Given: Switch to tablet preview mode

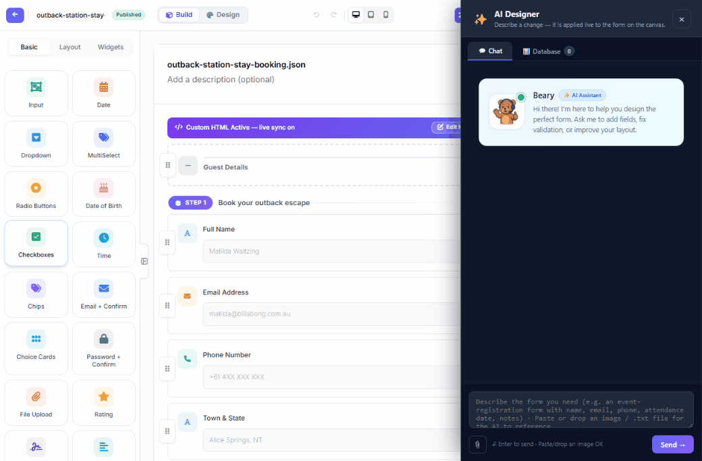Looking at the screenshot, I should (371, 15).
